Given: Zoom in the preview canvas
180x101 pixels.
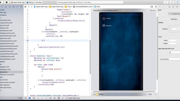Looking at the screenshot, I should point(155,94).
